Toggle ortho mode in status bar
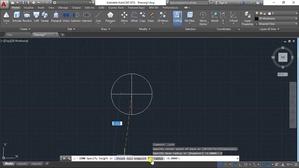Screen dimensions: 299x168 (241, 164)
